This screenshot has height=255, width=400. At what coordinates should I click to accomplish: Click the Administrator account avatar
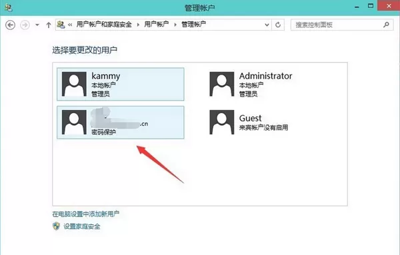click(x=222, y=84)
